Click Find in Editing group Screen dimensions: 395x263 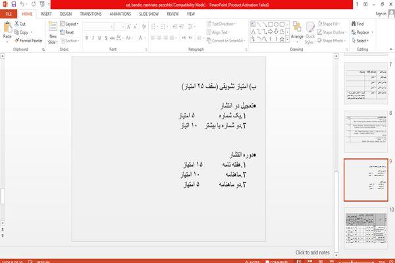(357, 24)
